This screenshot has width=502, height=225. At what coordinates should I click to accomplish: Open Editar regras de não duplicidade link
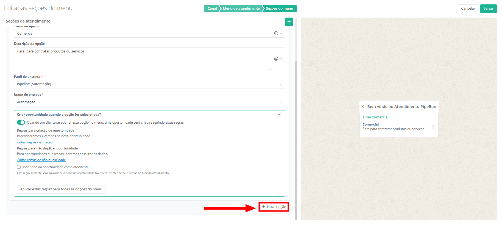point(41,160)
